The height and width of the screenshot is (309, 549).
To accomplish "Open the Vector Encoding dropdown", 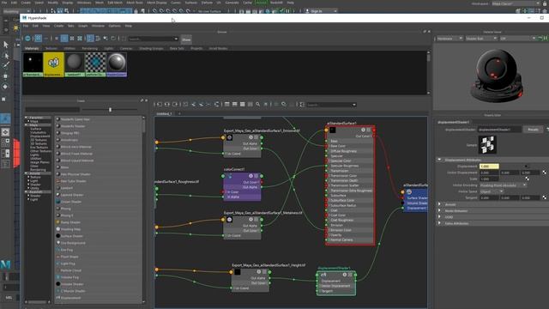I will [x=503, y=185].
